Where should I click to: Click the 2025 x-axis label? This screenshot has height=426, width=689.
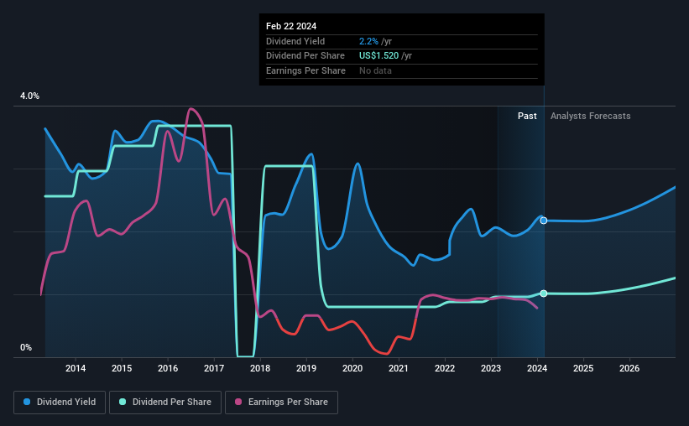click(583, 368)
